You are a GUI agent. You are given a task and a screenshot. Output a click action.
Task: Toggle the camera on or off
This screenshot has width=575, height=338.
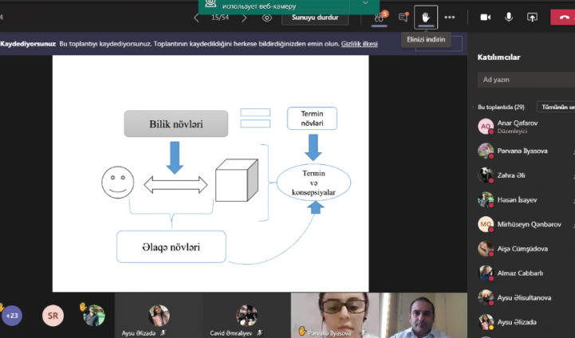pos(486,18)
